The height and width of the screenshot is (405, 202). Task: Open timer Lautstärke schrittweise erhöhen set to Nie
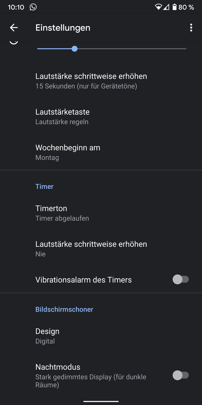pos(101,249)
